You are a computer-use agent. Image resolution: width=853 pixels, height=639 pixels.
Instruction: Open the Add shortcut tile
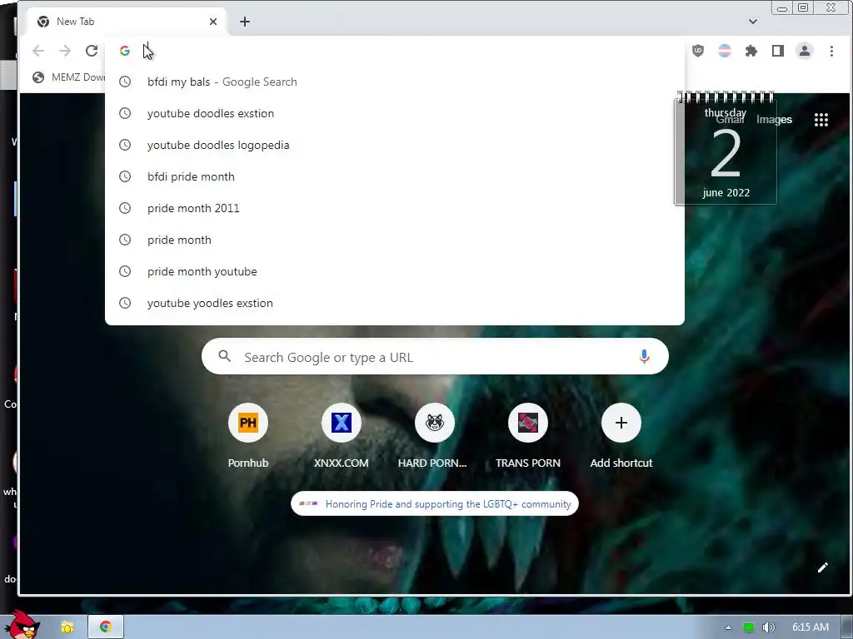[621, 436]
